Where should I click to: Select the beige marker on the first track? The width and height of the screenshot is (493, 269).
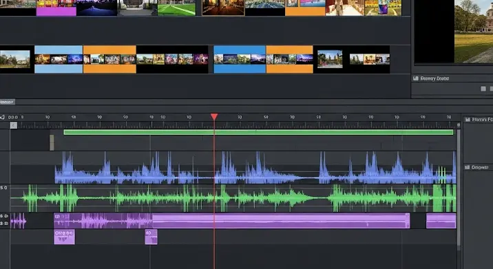click(x=52, y=142)
